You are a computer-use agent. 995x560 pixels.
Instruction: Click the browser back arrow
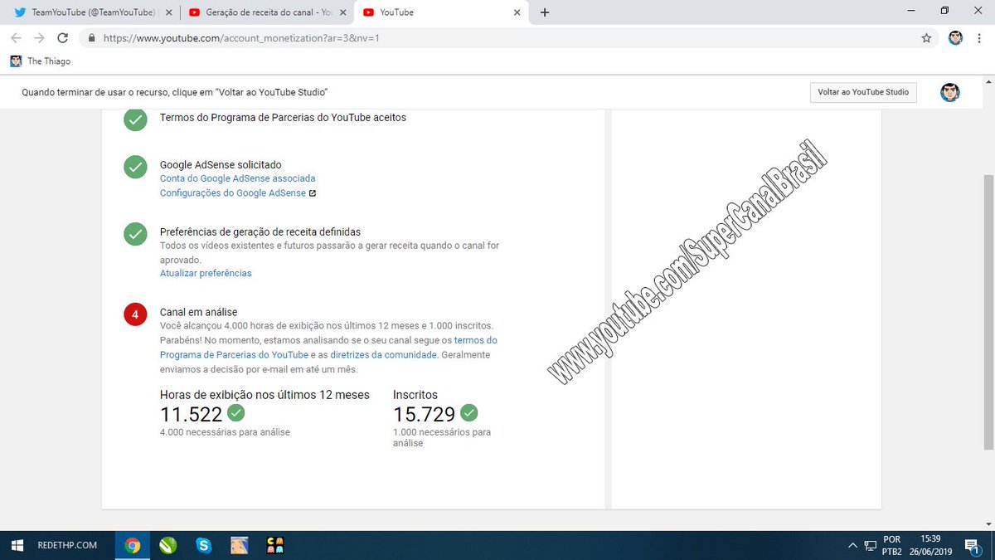click(17, 38)
